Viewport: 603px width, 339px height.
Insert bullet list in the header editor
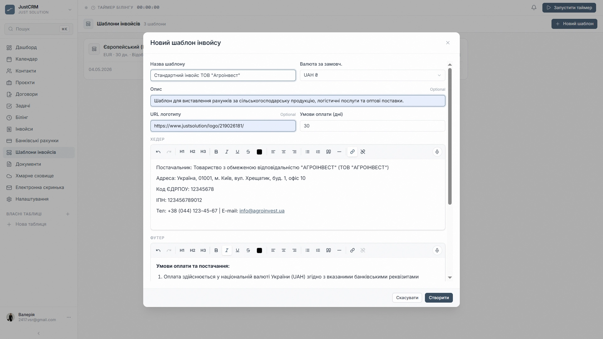(x=307, y=152)
